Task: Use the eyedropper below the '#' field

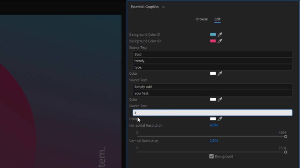Action: point(220,119)
